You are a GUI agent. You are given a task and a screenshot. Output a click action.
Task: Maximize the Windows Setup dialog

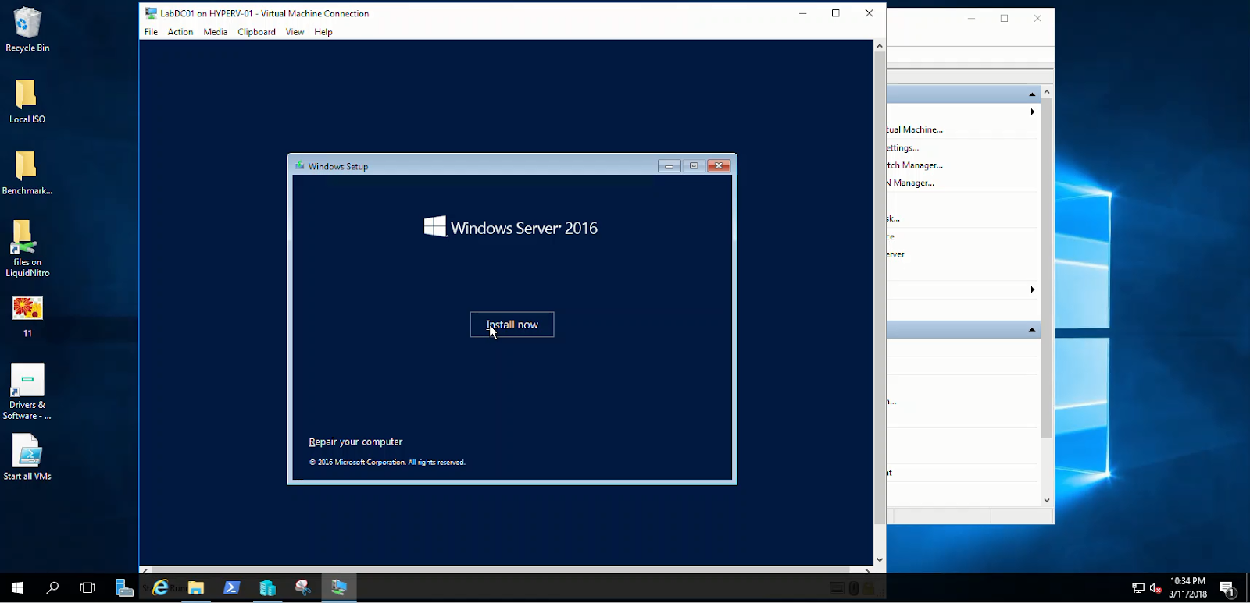click(694, 165)
